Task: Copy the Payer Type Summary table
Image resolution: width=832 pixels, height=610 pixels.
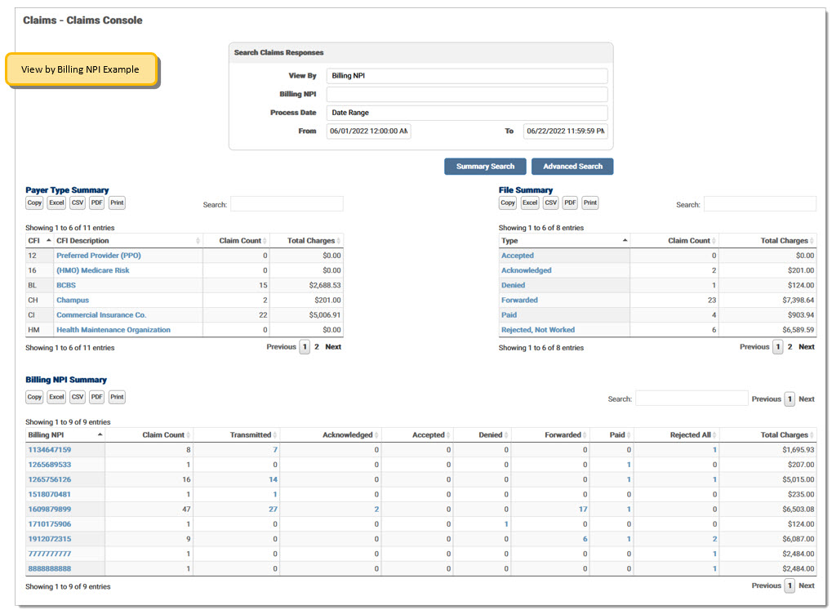Action: [34, 203]
